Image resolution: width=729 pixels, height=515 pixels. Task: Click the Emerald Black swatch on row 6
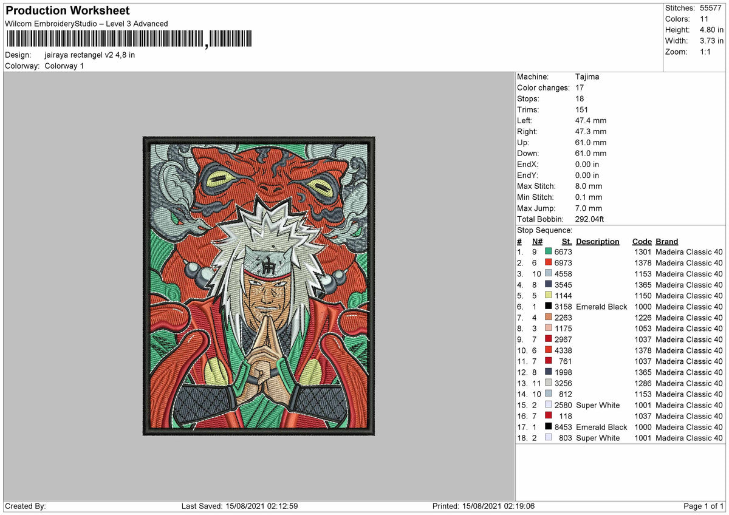tap(548, 307)
